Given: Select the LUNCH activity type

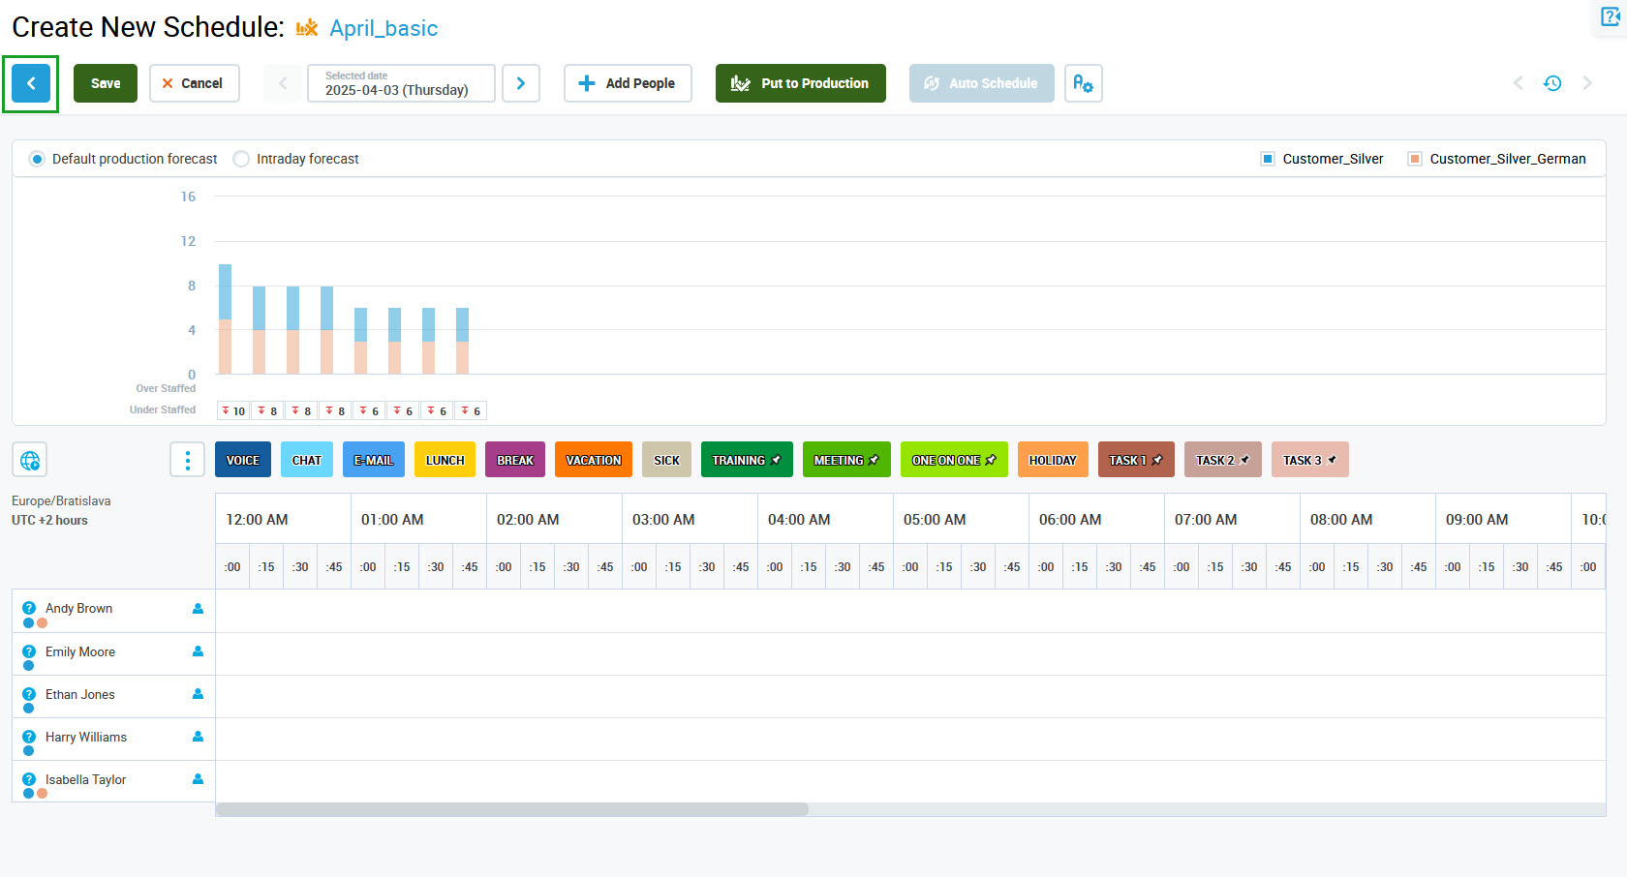Looking at the screenshot, I should pyautogui.click(x=445, y=460).
